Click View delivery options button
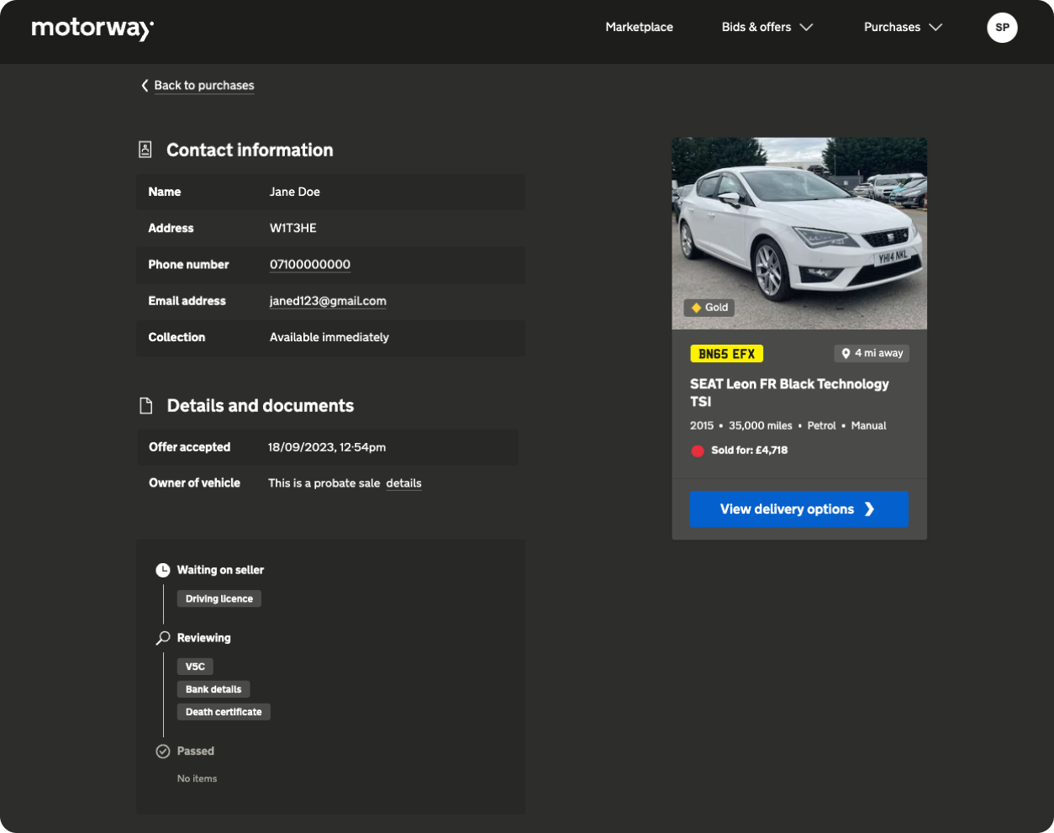Image resolution: width=1054 pixels, height=833 pixels. [x=799, y=509]
